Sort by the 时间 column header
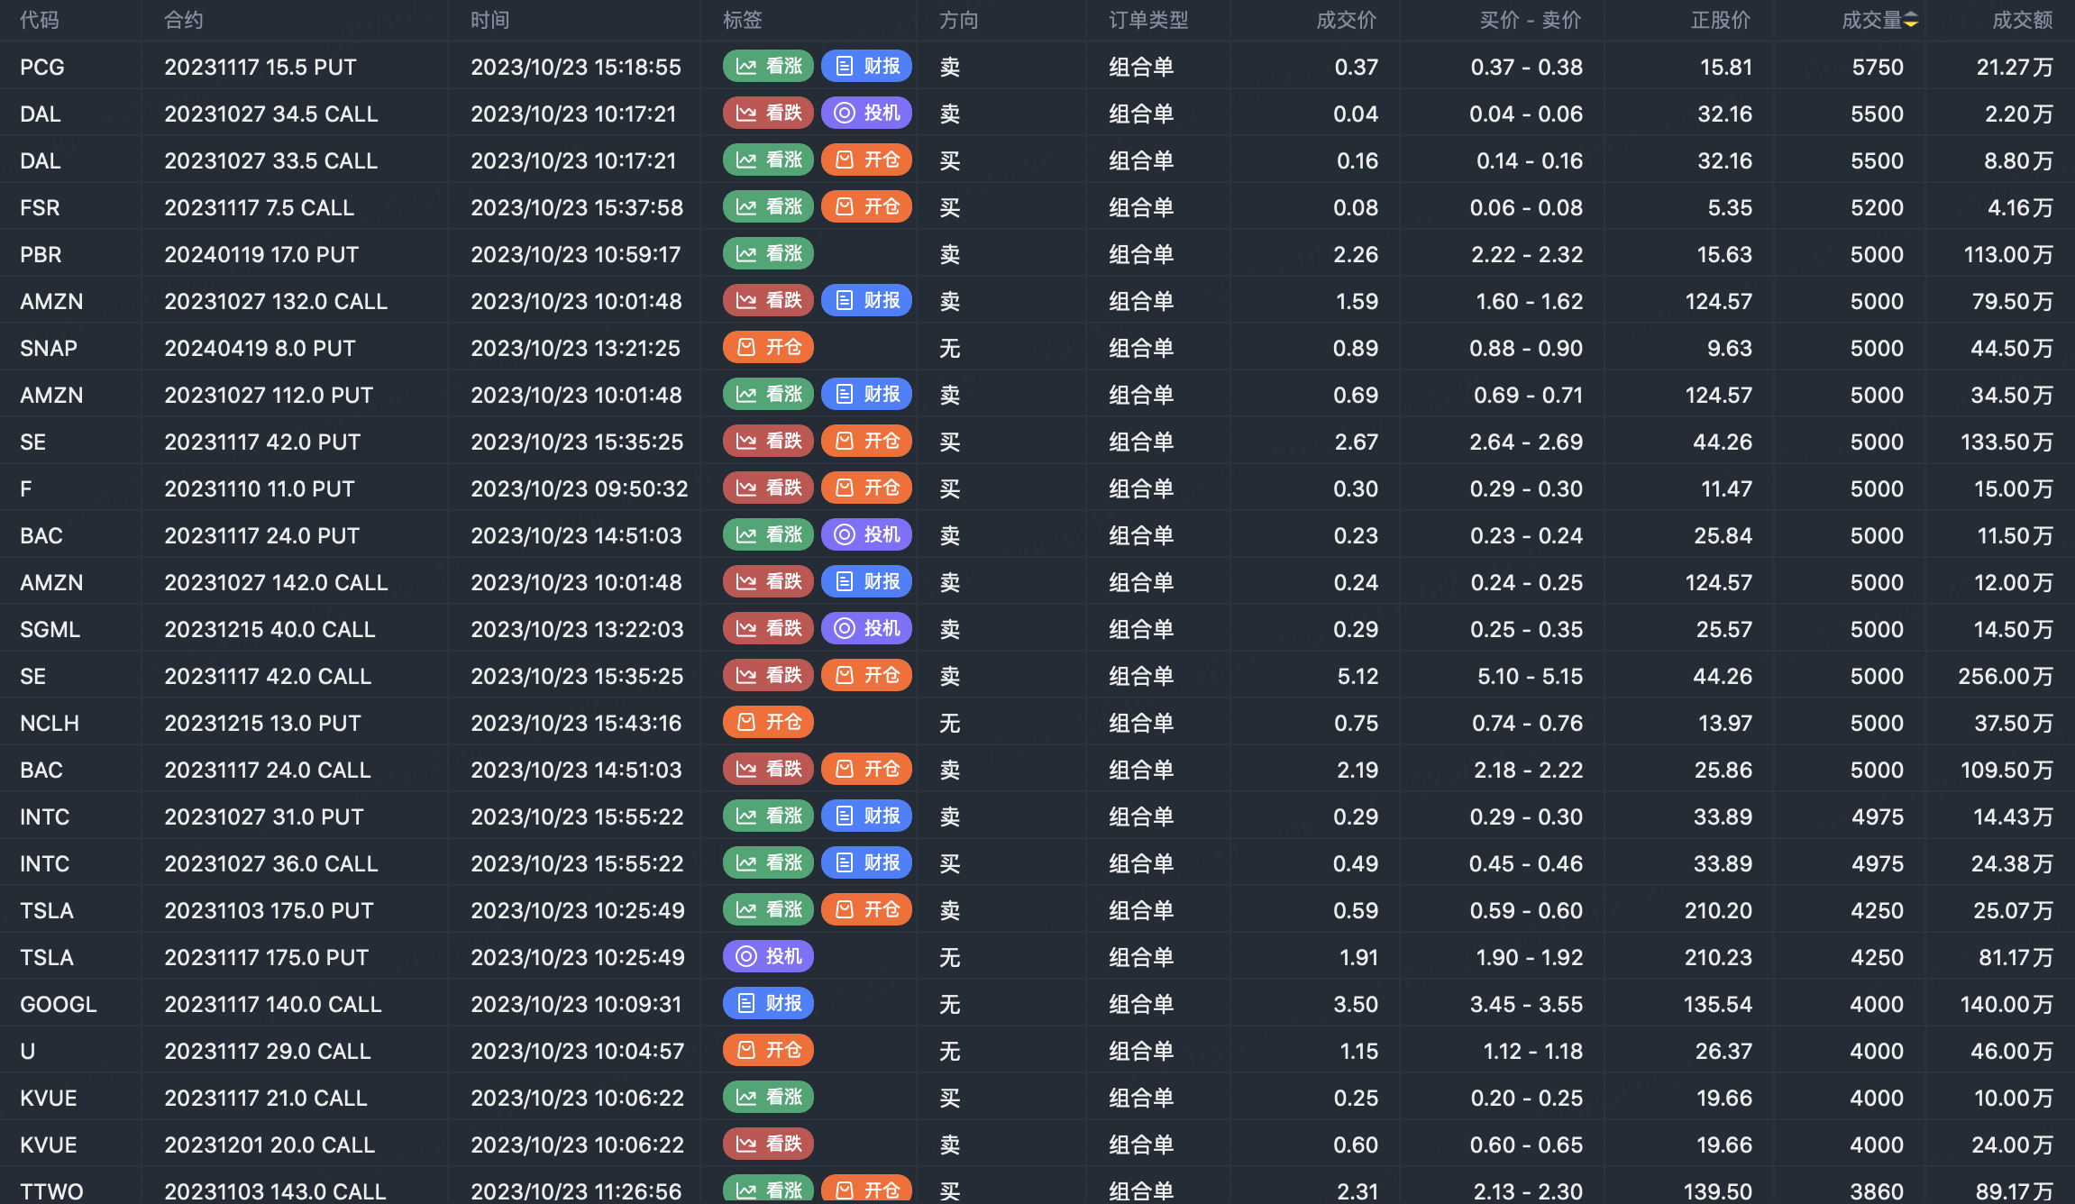Viewport: 2075px width, 1204px height. (x=490, y=20)
